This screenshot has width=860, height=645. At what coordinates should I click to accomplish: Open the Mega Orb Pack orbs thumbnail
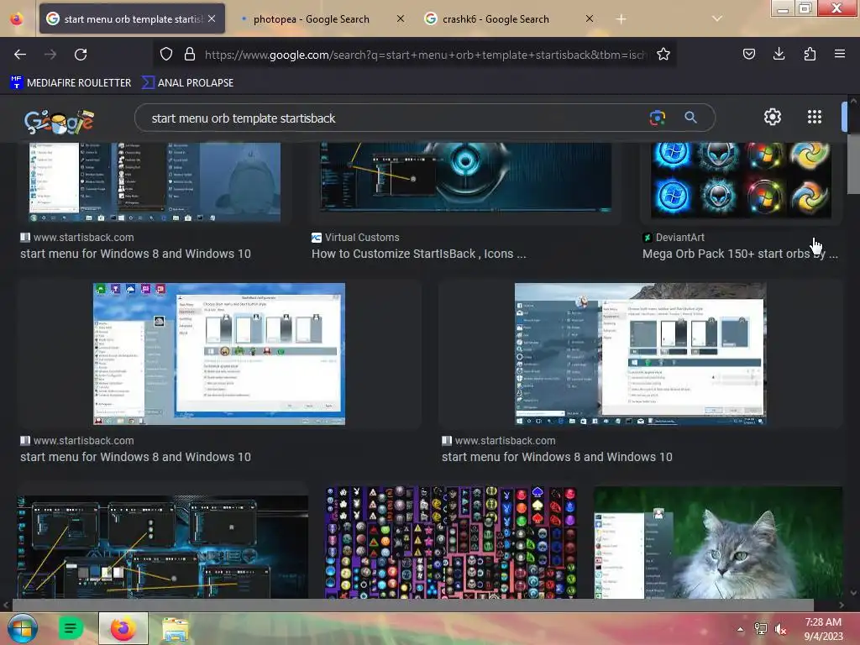click(741, 180)
